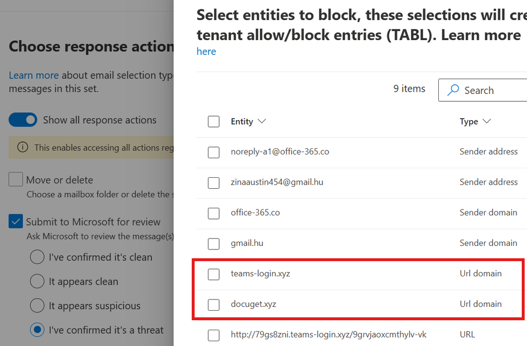Viewport: 527px width, 346px height.
Task: Select "I've confirmed it's a threat" option
Action: coord(37,330)
